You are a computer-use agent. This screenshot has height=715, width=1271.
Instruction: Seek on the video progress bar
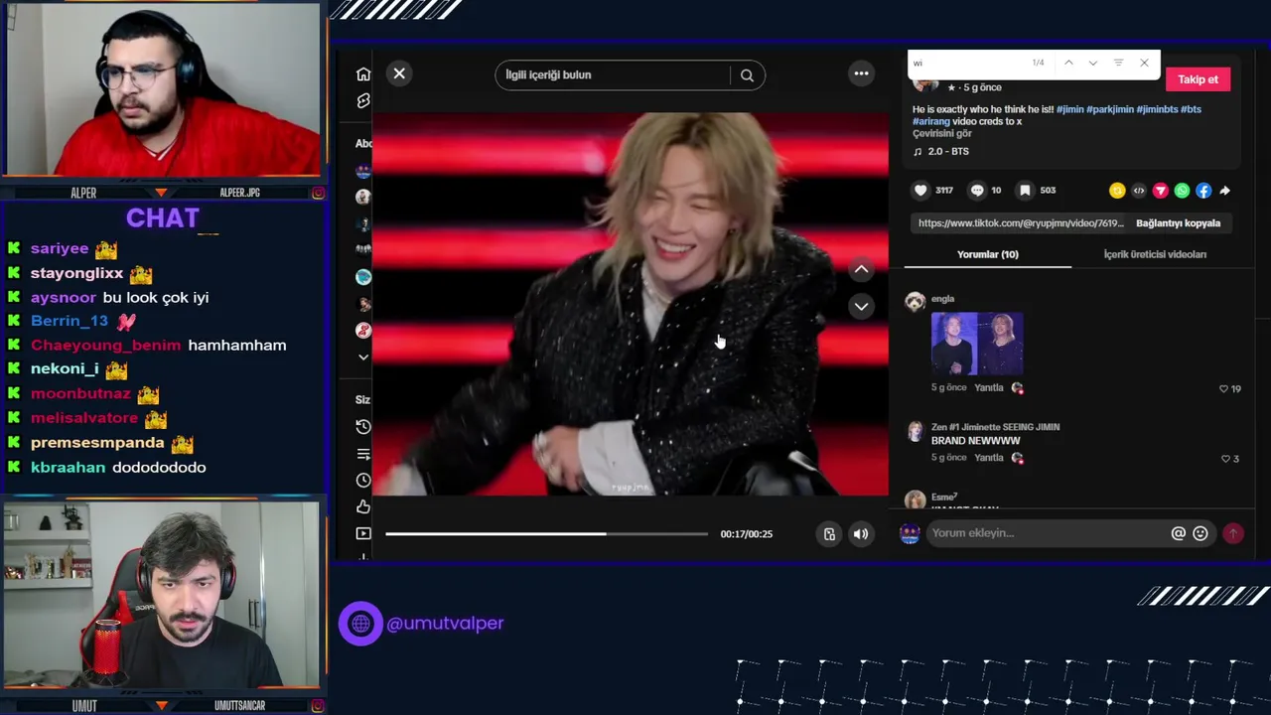click(x=547, y=534)
